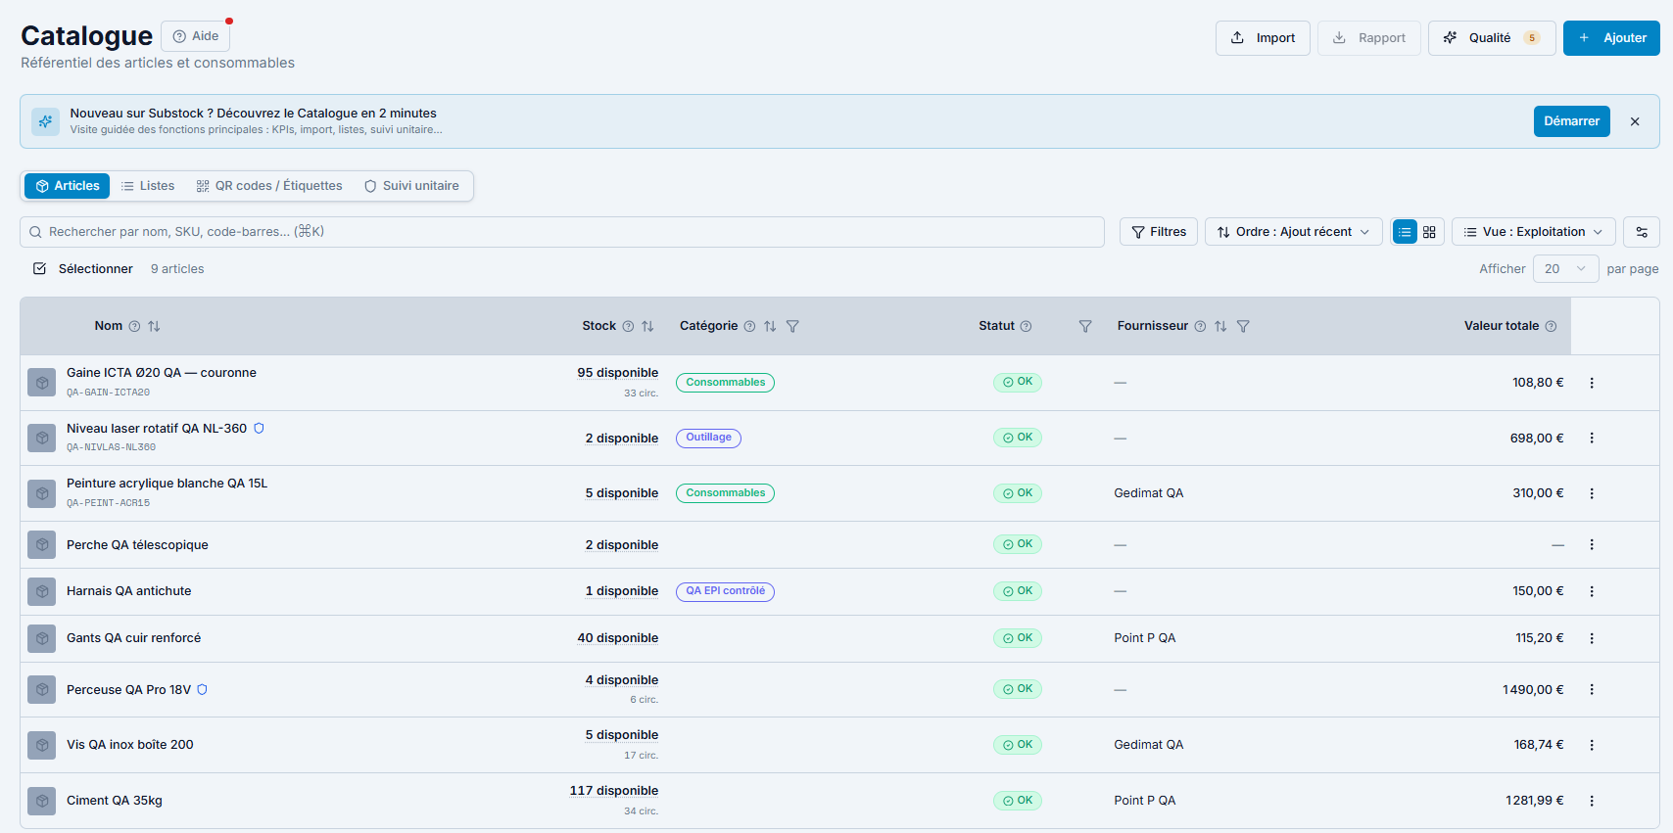Switch to the Listes tab
The image size is (1673, 833).
click(x=148, y=186)
